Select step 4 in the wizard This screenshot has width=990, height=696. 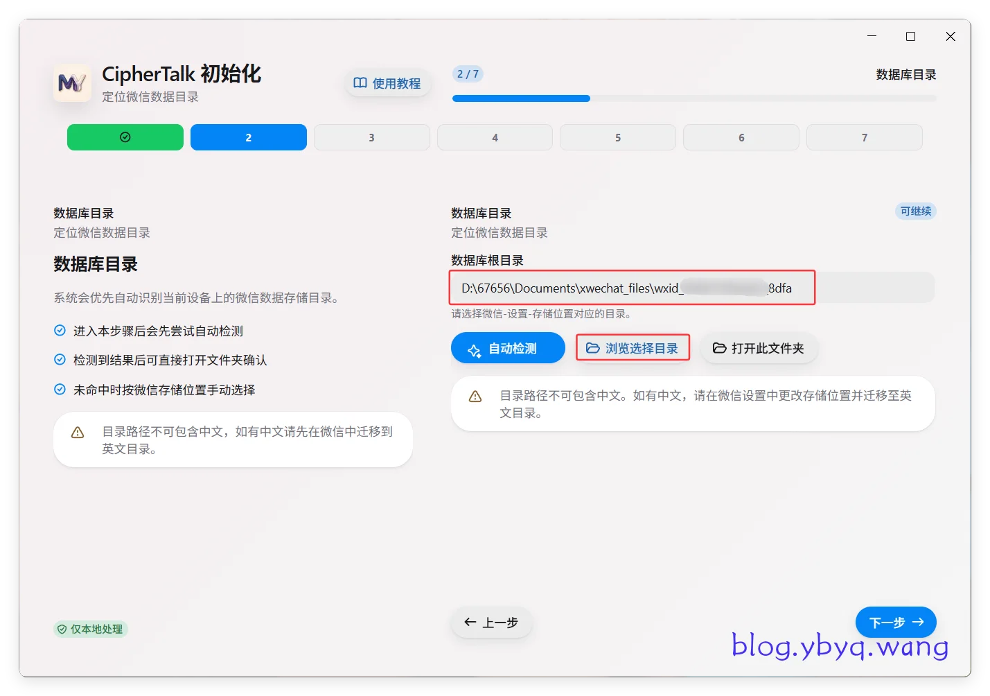(x=495, y=137)
